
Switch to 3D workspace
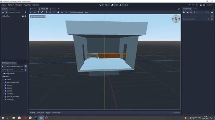click(x=107, y=5)
